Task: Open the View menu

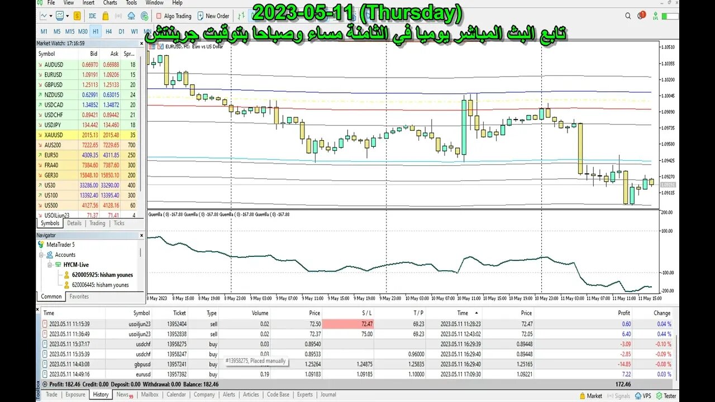Action: 68,3
